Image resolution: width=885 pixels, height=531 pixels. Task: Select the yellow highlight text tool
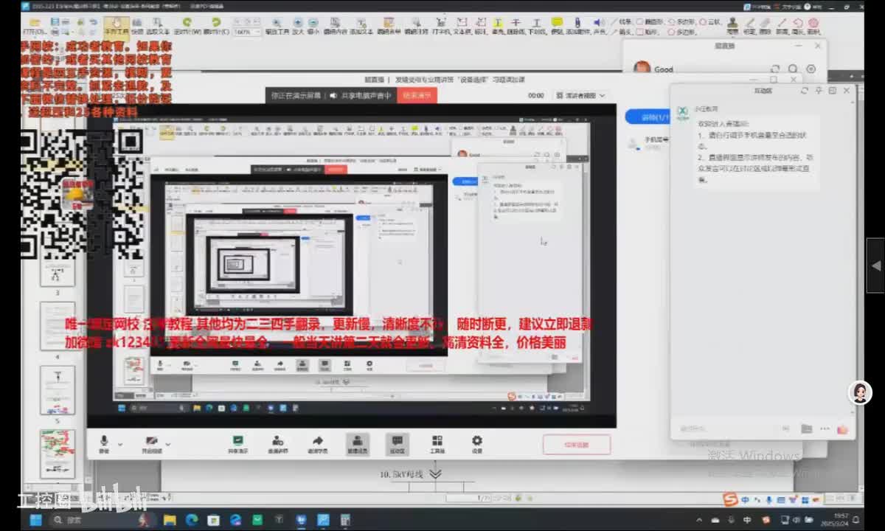(x=500, y=27)
